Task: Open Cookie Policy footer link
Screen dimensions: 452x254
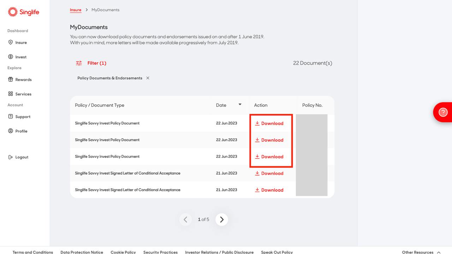Action: click(x=123, y=252)
